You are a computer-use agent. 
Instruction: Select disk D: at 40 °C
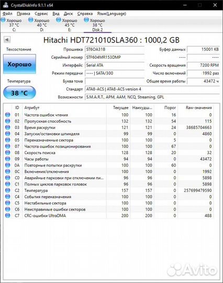[40, 25]
